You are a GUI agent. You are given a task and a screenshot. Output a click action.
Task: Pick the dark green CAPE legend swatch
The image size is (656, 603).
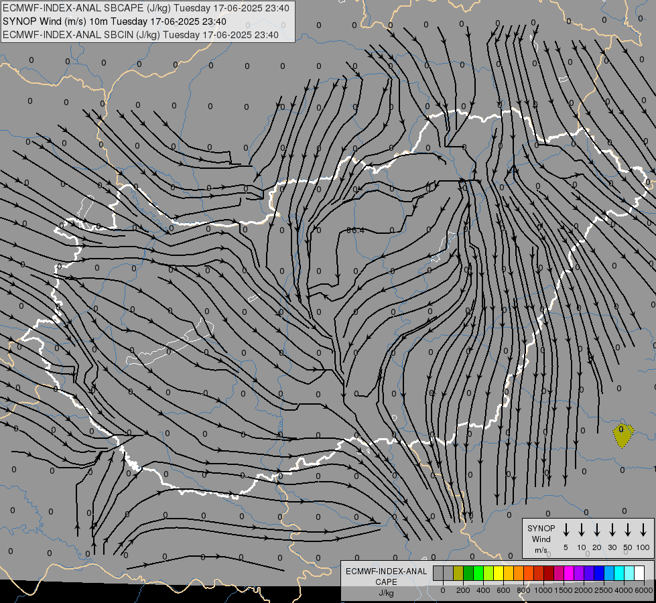(468, 573)
